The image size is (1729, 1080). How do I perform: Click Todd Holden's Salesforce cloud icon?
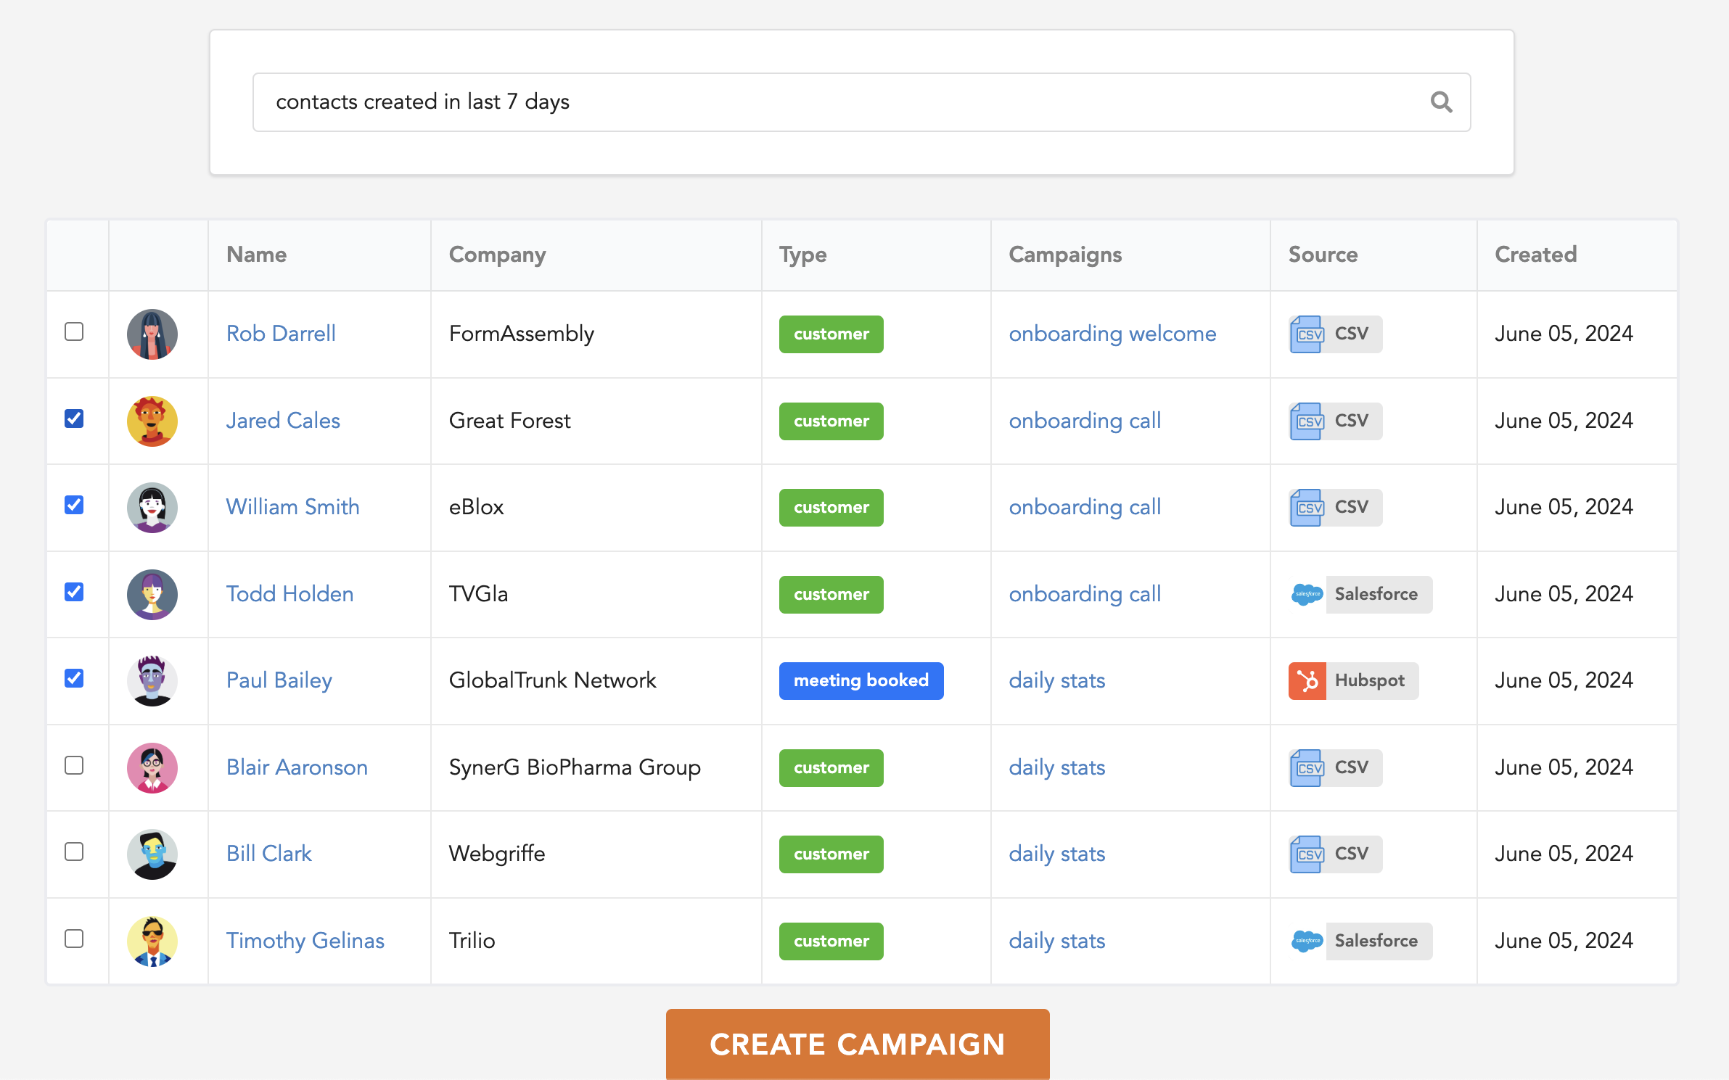pyautogui.click(x=1307, y=595)
